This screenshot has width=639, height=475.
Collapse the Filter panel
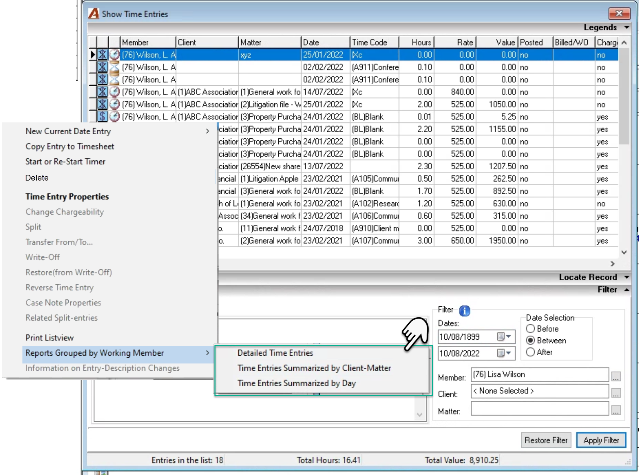click(627, 290)
